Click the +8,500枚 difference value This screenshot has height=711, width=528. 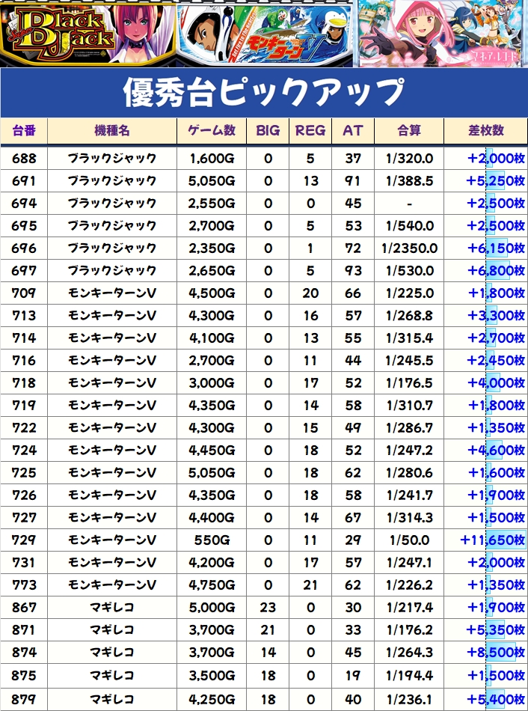pos(496,652)
